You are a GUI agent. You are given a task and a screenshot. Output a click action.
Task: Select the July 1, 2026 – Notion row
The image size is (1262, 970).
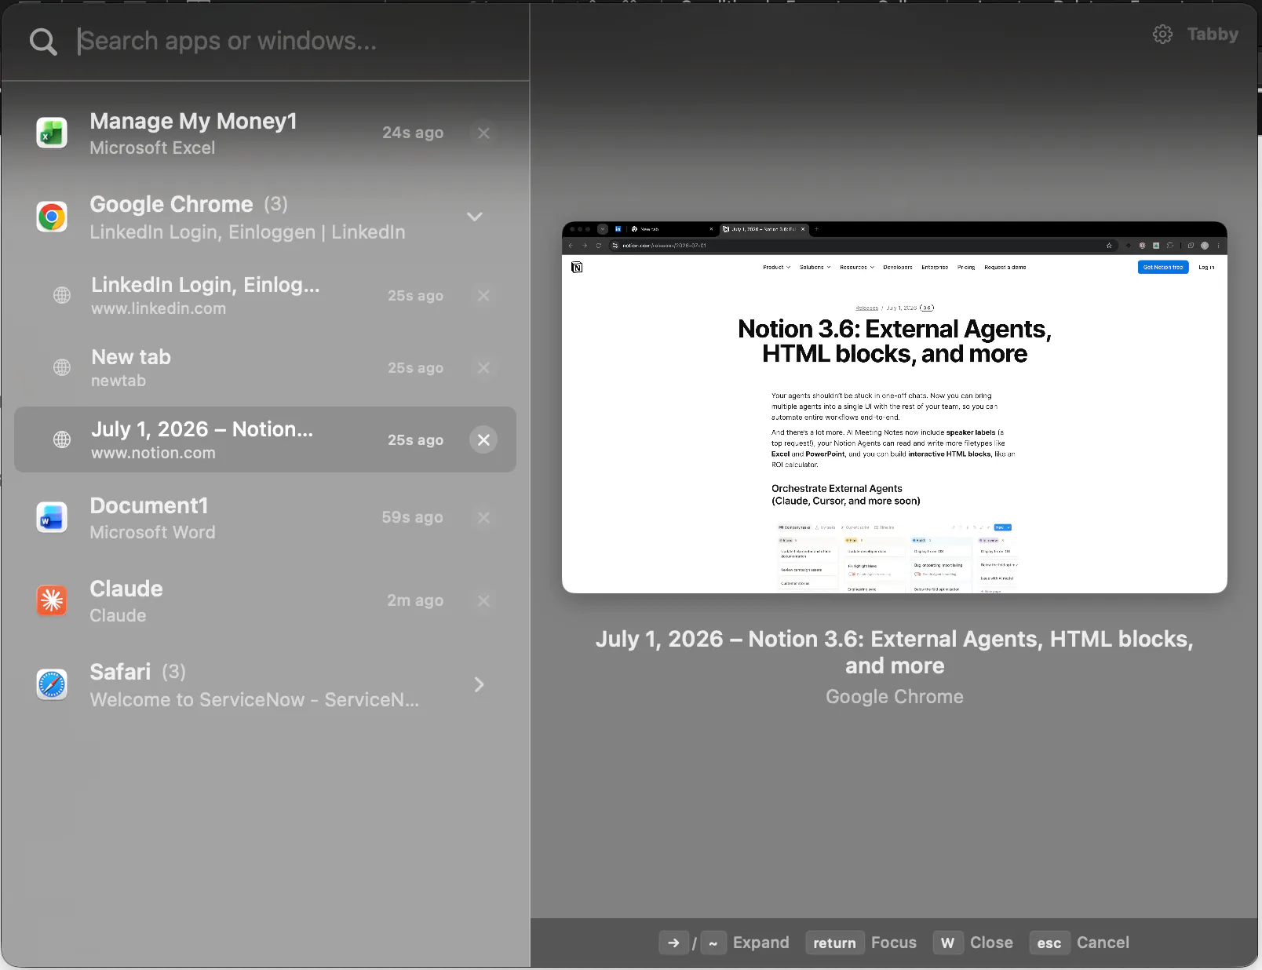click(265, 439)
